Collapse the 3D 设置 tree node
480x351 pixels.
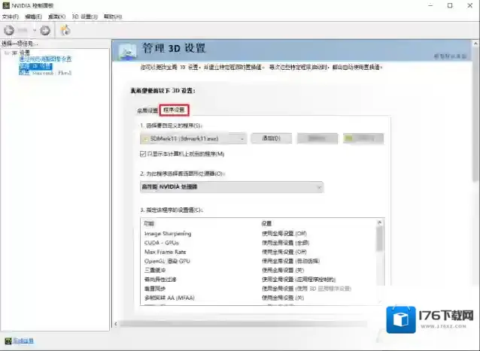[x=7, y=53]
